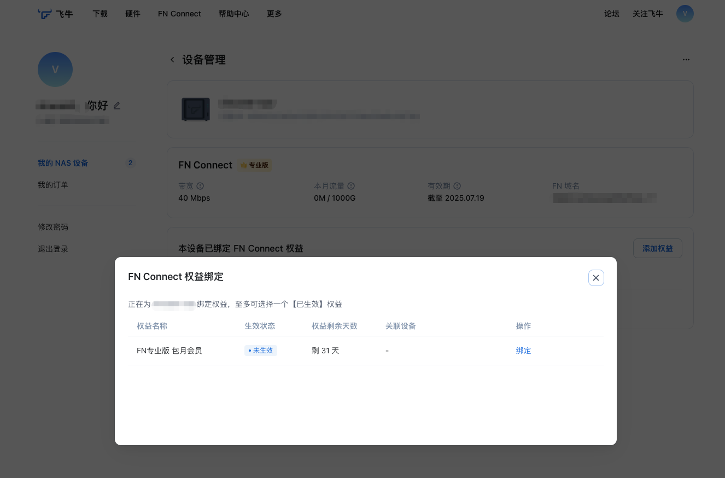The image size is (725, 478).
Task: Open the 硬件 menu item
Action: pyautogui.click(x=133, y=14)
